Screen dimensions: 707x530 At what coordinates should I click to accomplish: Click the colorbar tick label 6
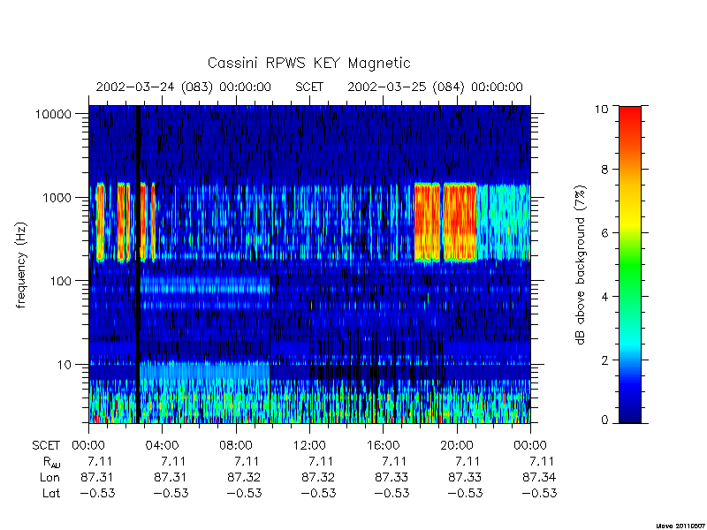[604, 233]
